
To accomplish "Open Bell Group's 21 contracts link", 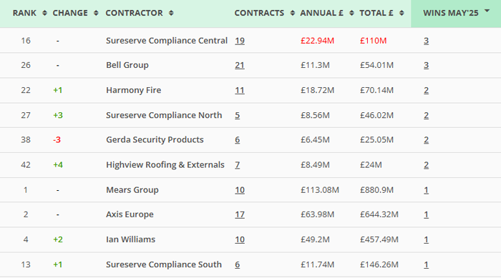I will click(240, 66).
